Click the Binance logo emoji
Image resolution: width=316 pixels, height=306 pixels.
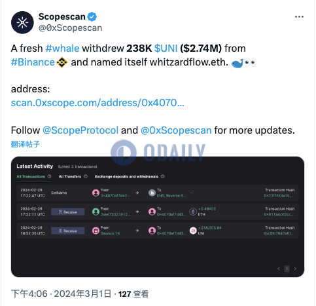62,62
